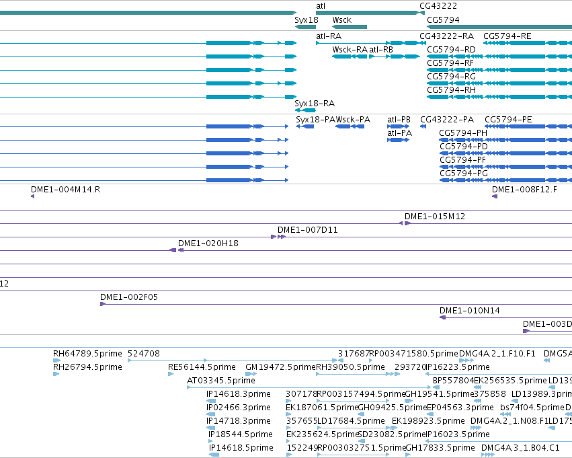Click the 375858 cDNA feature
572x458 pixels.
[477, 401]
